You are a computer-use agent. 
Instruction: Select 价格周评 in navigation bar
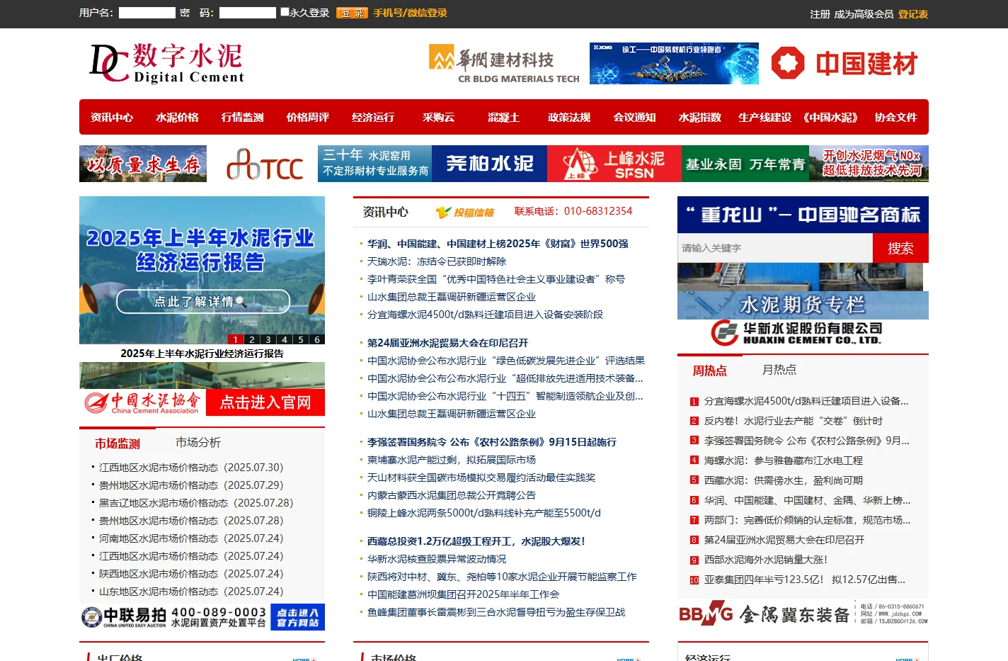tap(307, 117)
